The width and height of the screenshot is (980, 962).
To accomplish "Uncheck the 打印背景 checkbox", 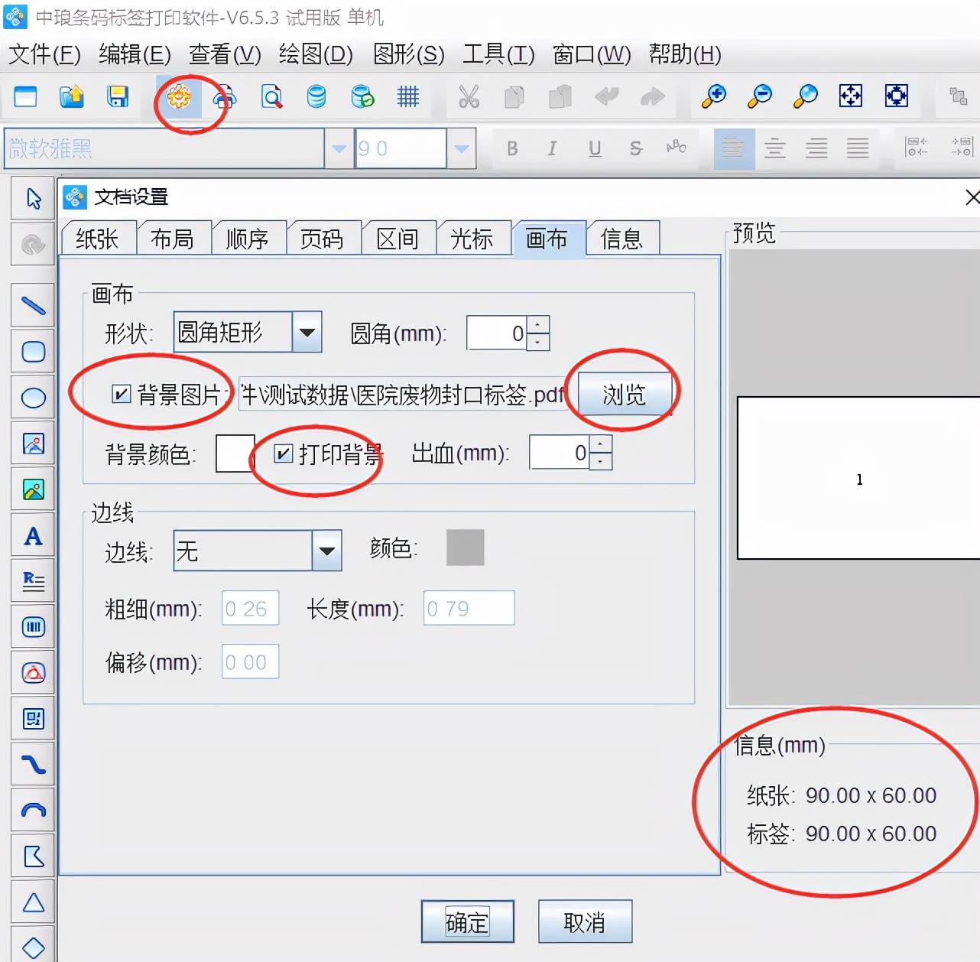I will (x=283, y=453).
